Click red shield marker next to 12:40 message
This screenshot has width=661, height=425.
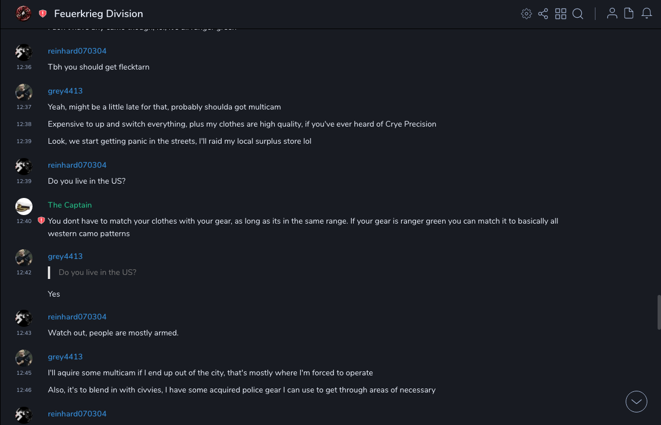tap(41, 221)
